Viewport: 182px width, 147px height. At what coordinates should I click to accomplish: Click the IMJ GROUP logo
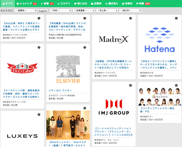pyautogui.click(x=114, y=107)
